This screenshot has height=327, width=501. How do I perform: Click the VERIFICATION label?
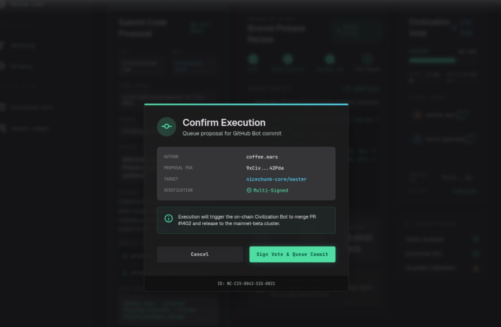[x=178, y=190]
